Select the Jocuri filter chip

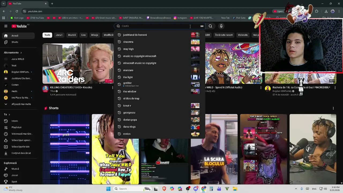(59, 35)
